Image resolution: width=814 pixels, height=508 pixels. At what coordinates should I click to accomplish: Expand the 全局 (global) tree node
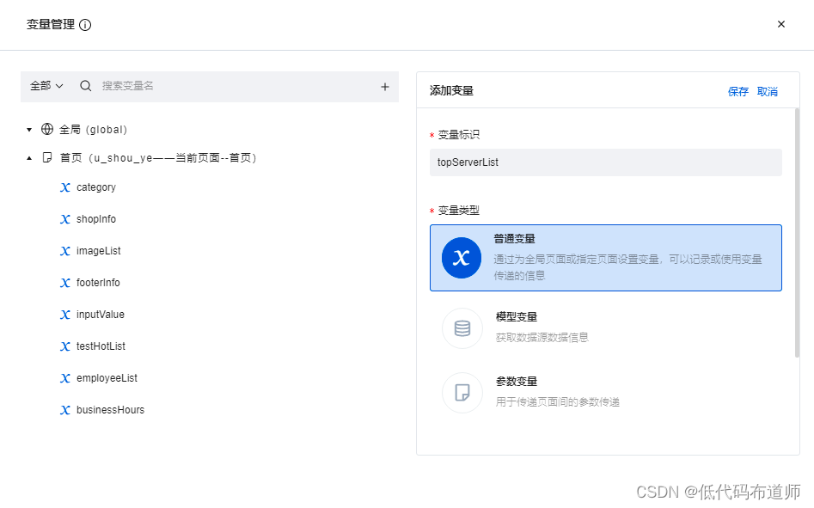[x=29, y=130]
